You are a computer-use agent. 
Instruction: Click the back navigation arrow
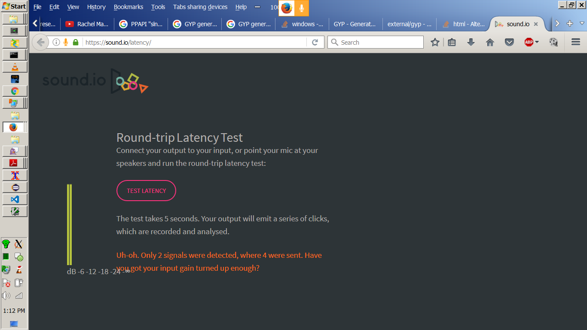pyautogui.click(x=40, y=42)
